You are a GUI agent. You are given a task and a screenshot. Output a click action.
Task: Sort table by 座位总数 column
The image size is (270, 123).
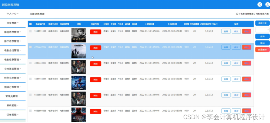tap(194, 24)
